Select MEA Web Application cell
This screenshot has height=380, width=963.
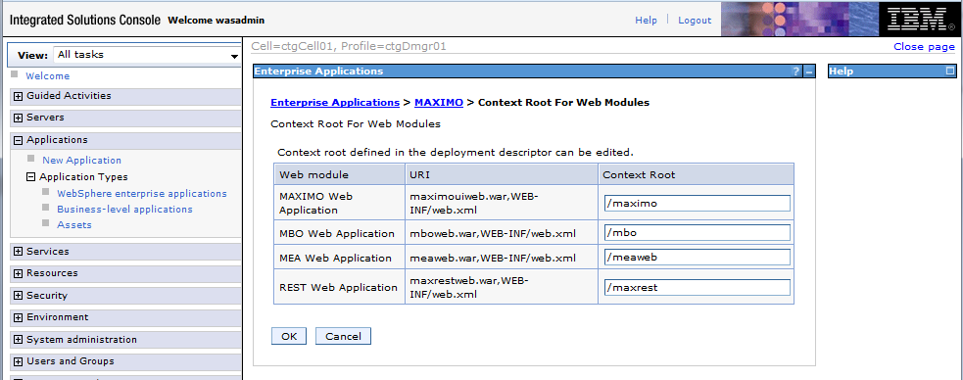pyautogui.click(x=340, y=258)
